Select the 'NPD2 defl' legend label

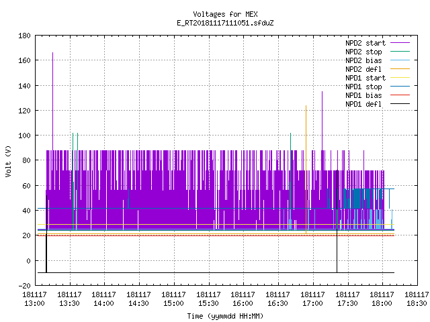[363, 69]
